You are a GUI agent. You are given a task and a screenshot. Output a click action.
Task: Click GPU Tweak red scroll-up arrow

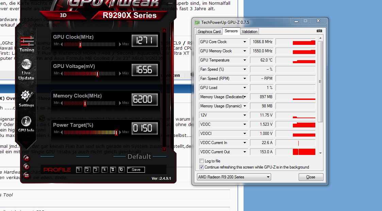coord(164,30)
